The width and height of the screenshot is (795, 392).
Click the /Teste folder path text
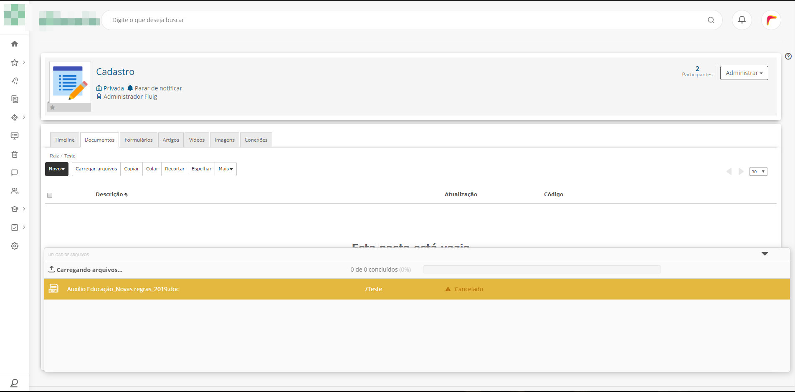[x=374, y=289]
